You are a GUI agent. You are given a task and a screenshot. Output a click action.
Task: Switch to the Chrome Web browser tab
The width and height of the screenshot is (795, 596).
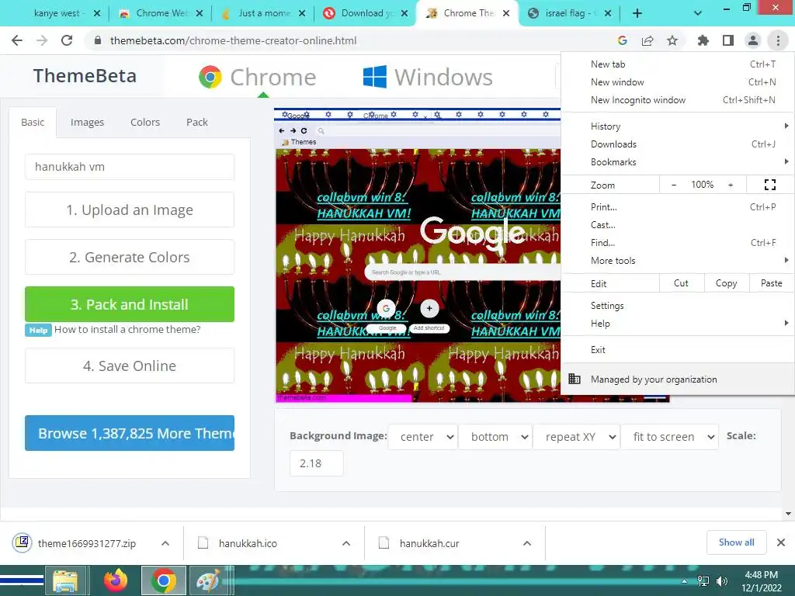[160, 14]
